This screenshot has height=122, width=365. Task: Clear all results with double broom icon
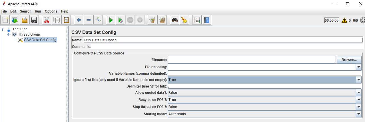162,20
